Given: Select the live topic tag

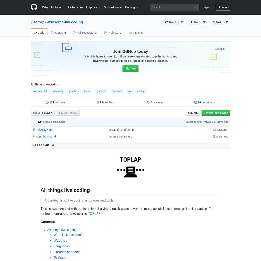Looking at the screenshot, I should click(130, 91).
